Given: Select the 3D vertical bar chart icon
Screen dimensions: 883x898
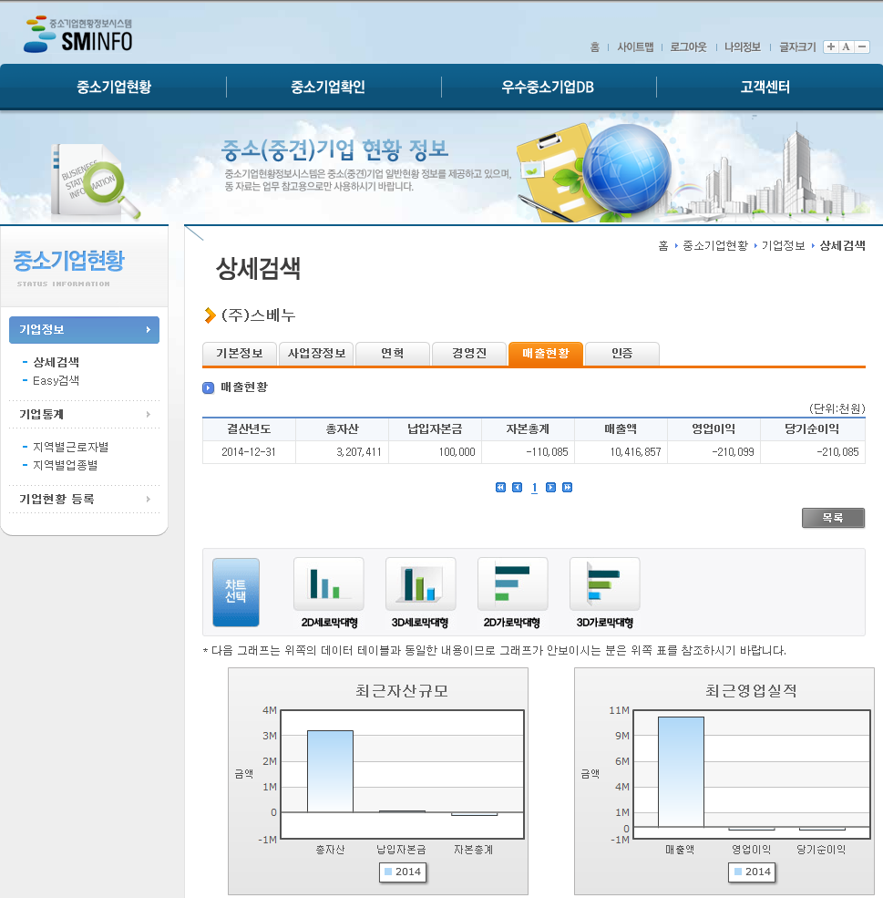Looking at the screenshot, I should (x=420, y=584).
